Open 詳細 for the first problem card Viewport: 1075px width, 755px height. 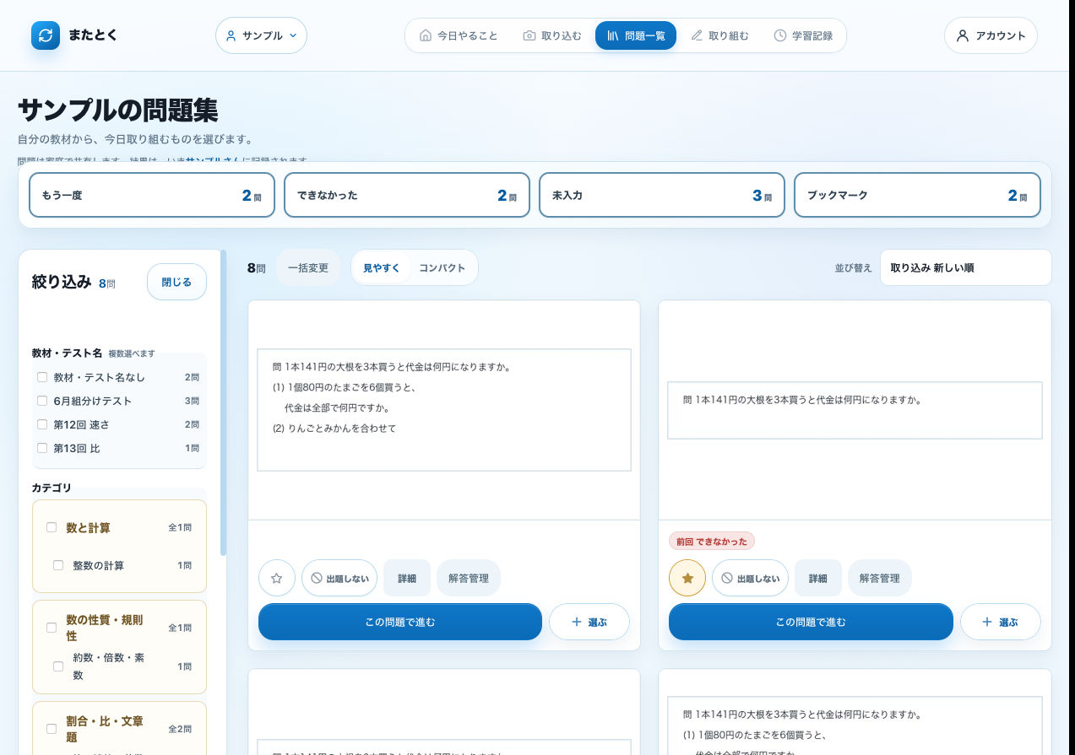click(407, 578)
